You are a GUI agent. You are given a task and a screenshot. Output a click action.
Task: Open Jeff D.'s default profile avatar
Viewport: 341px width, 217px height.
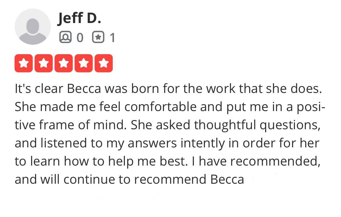tap(33, 27)
